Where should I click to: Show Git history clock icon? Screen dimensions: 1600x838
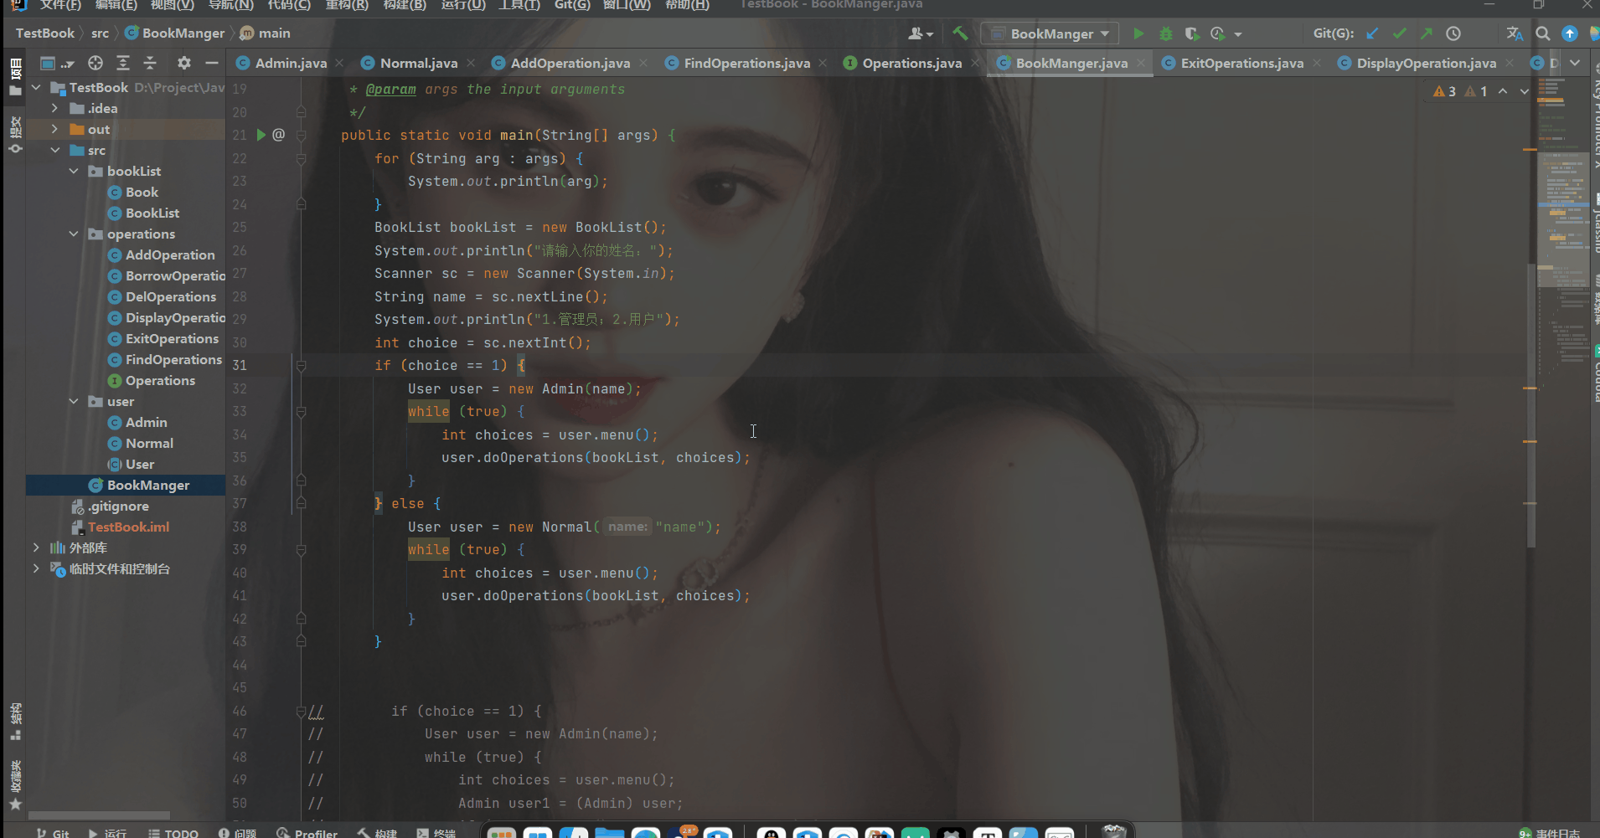1453,33
